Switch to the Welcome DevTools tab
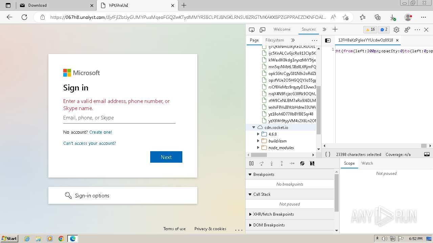 [x=282, y=29]
